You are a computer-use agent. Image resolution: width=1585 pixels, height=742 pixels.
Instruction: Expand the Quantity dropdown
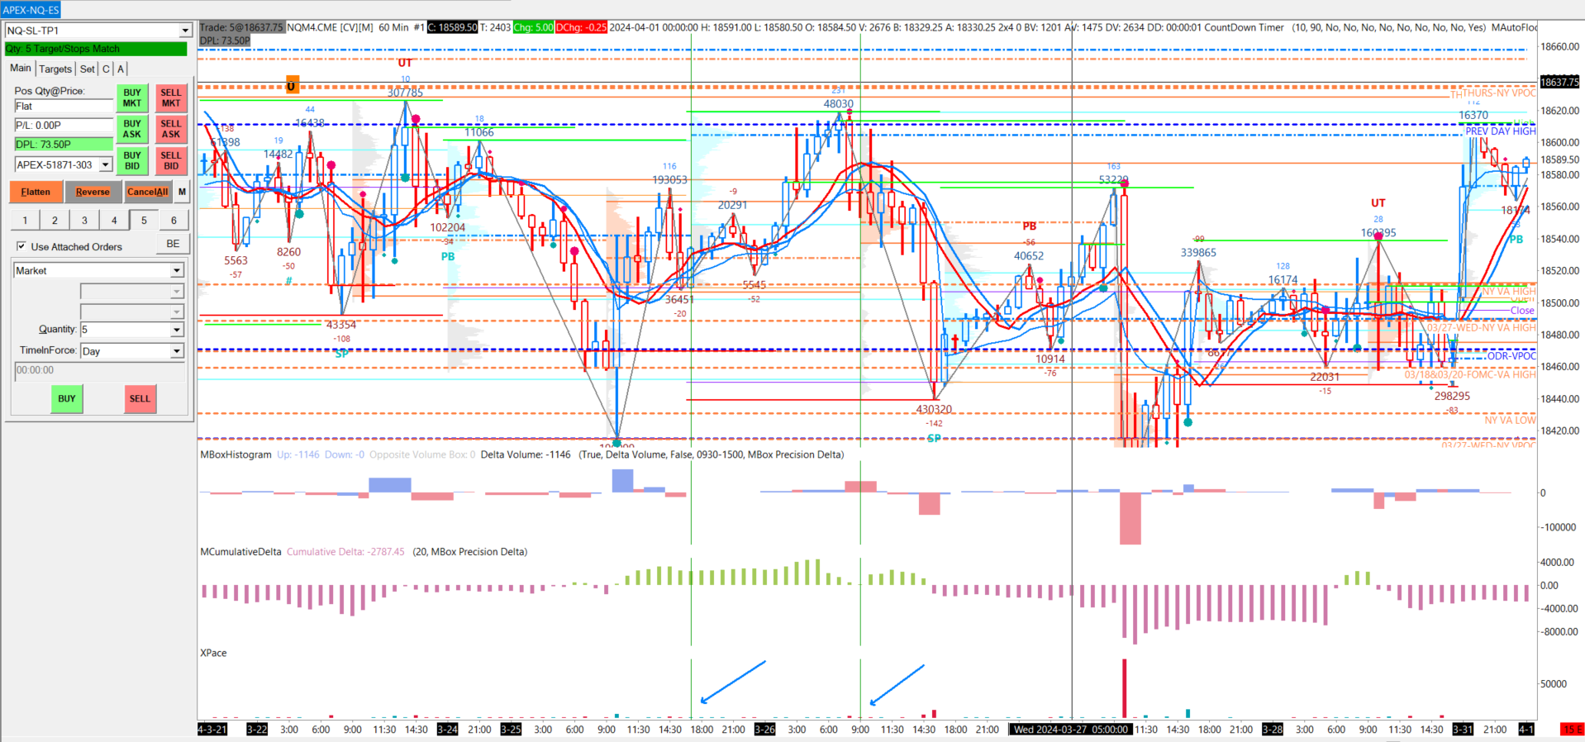pyautogui.click(x=177, y=330)
